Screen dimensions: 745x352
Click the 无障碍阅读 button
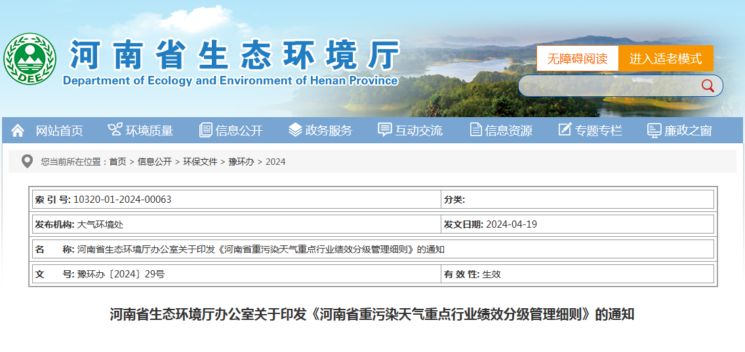577,59
